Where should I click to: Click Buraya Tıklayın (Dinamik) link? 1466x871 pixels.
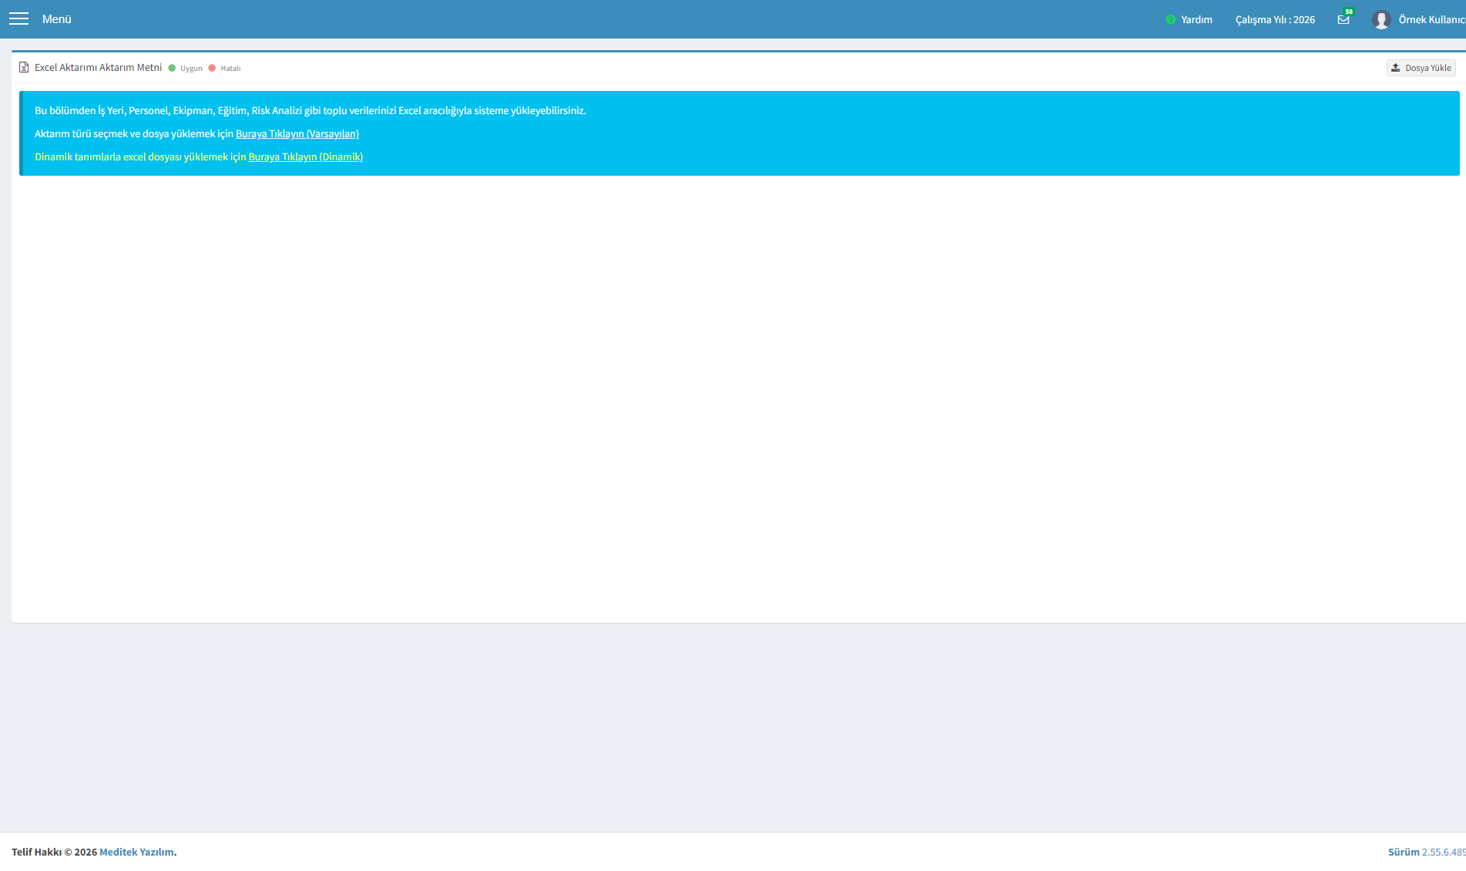306,156
